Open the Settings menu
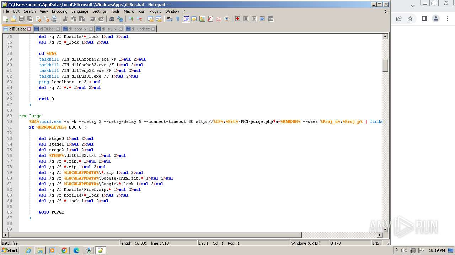 tap(100, 11)
